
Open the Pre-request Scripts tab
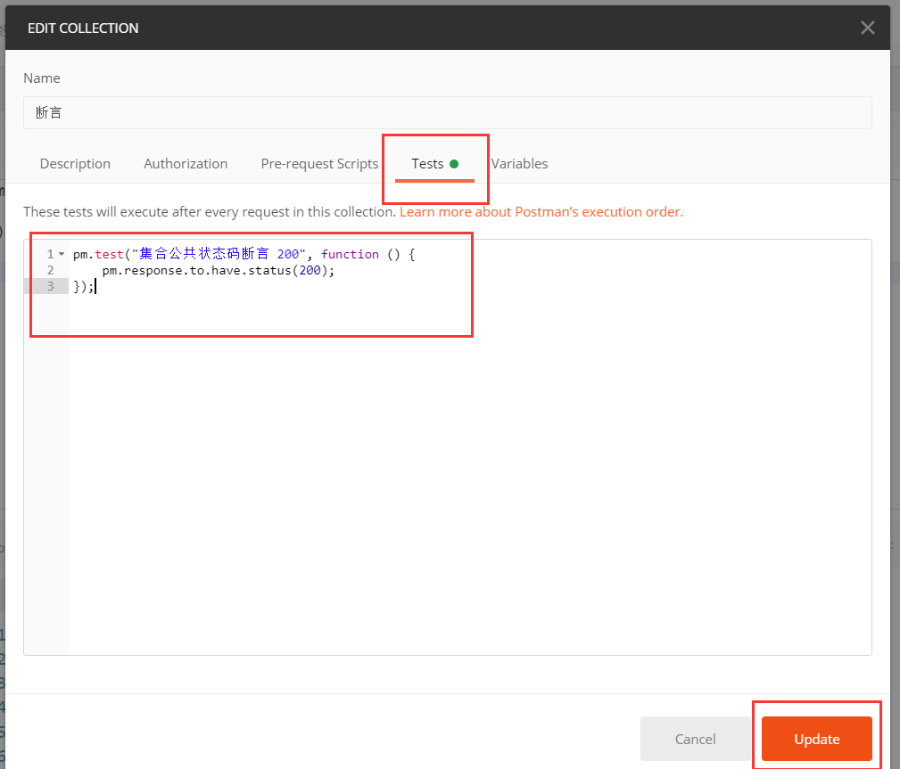click(x=319, y=163)
